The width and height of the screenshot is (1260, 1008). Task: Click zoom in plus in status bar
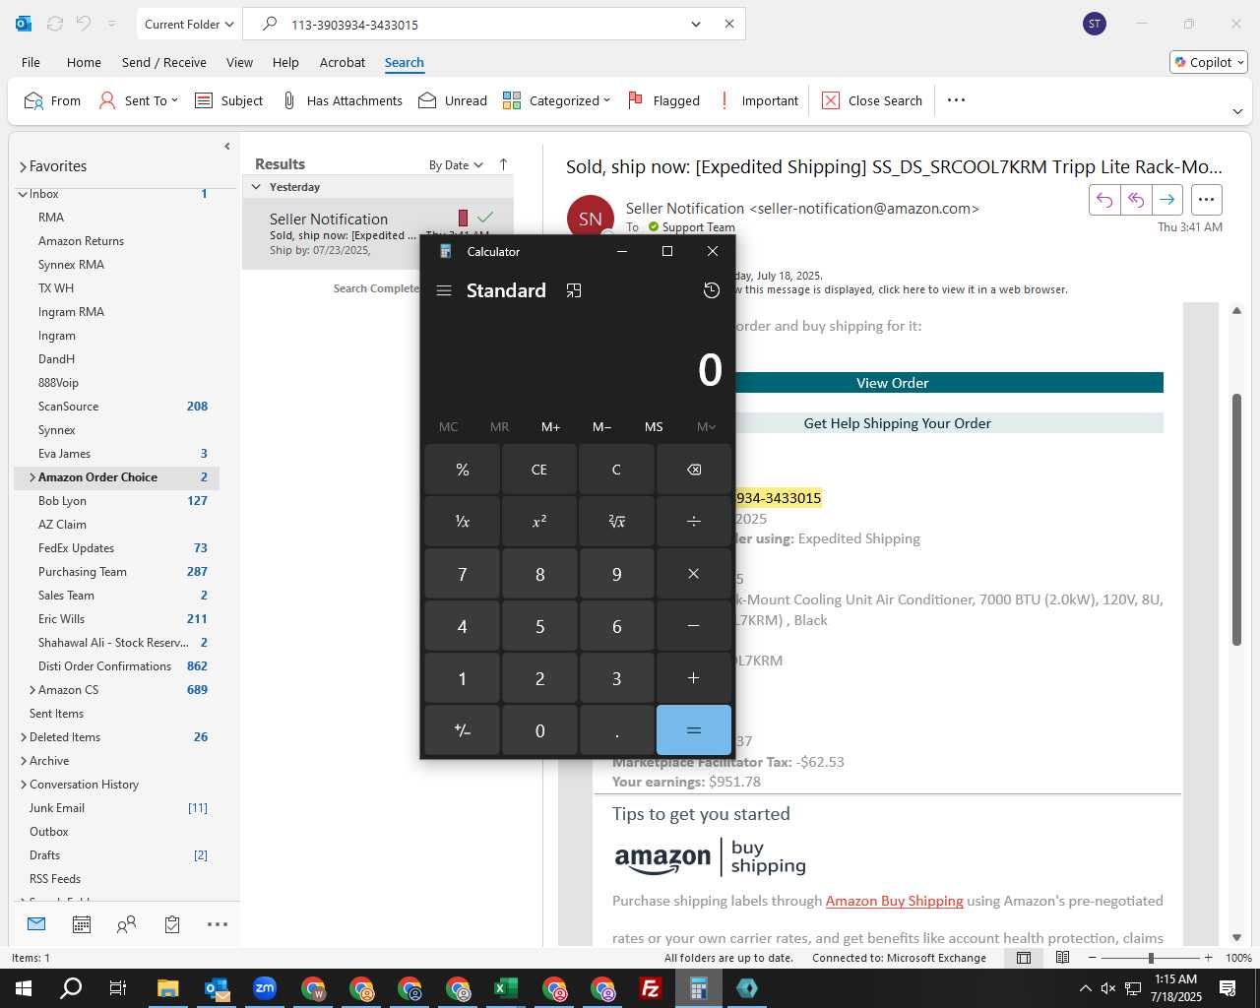1208,958
